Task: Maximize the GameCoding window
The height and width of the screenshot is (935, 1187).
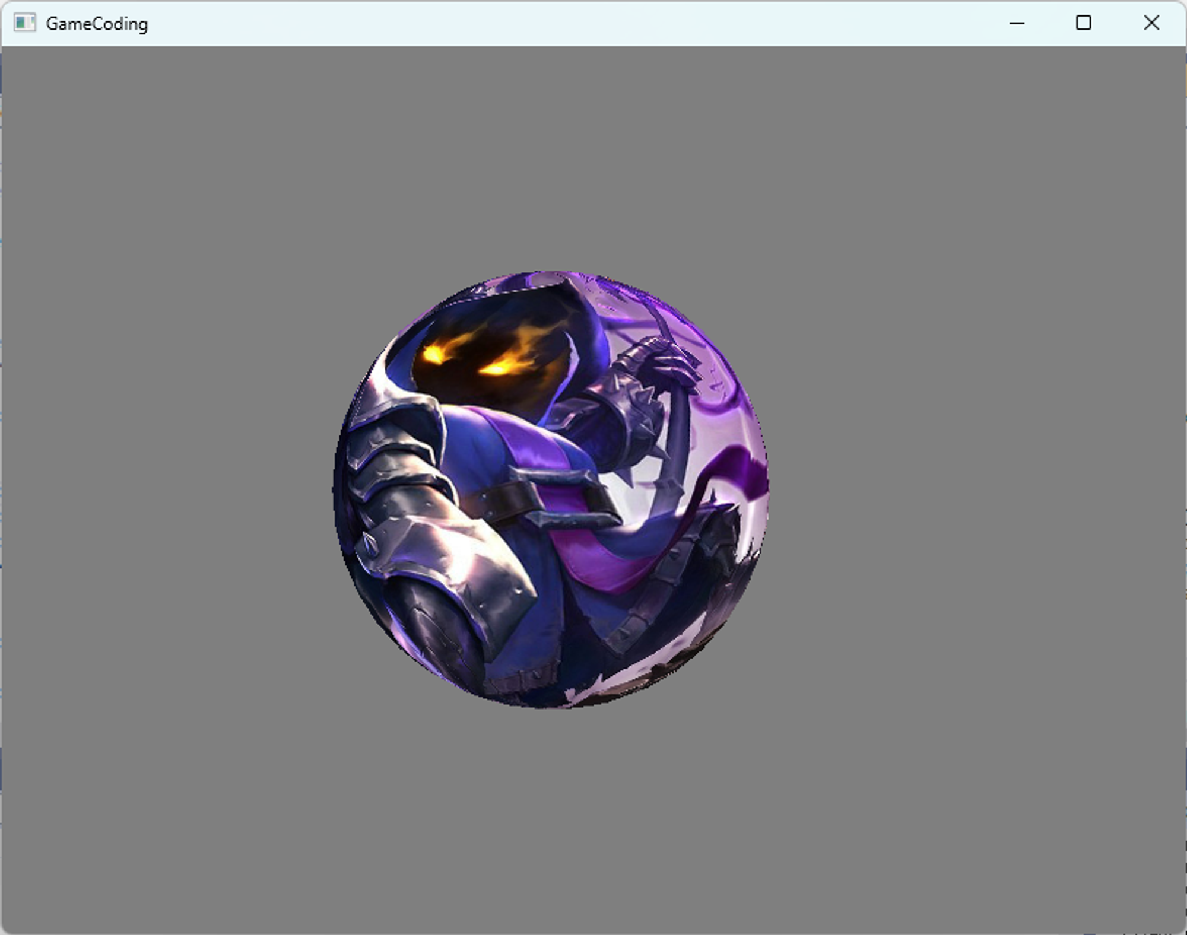Action: pyautogui.click(x=1083, y=23)
